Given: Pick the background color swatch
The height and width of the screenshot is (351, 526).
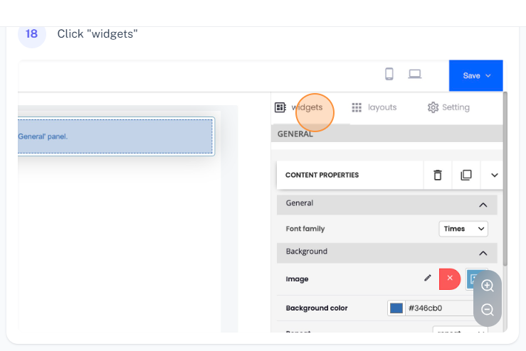Looking at the screenshot, I should tap(396, 308).
